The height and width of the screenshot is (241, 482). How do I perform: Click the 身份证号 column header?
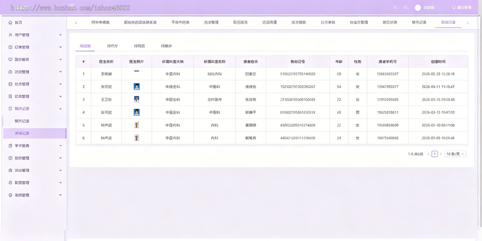pyautogui.click(x=298, y=61)
